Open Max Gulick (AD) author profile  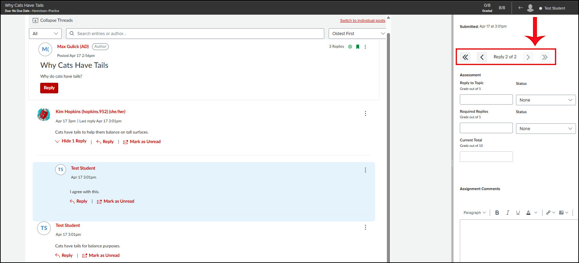(73, 46)
